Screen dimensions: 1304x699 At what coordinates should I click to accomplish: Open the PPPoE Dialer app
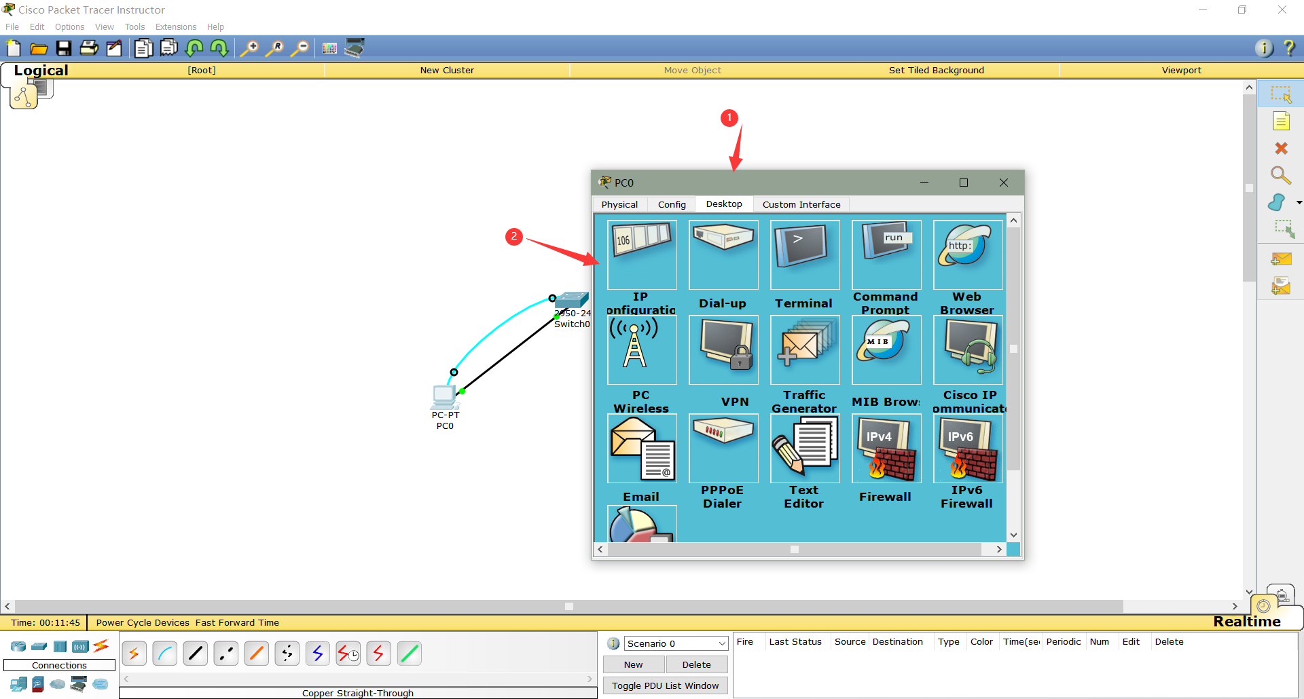[723, 449]
